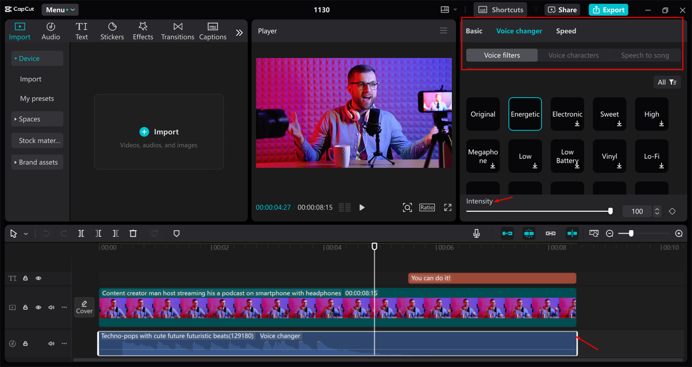Expand the Brand assets section
This screenshot has width=692, height=367.
tap(37, 162)
